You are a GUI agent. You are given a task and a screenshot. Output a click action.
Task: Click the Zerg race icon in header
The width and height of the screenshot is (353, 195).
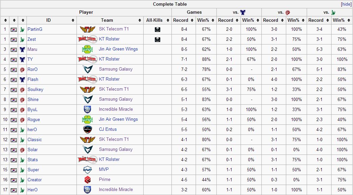pyautogui.click(x=288, y=12)
